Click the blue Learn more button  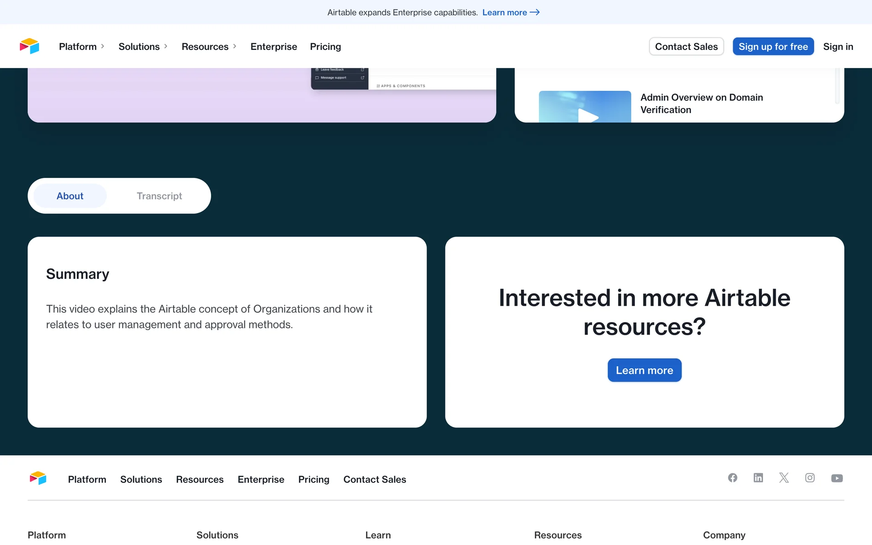tap(644, 370)
